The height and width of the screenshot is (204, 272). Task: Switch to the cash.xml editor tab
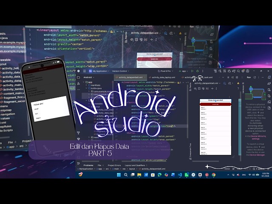click(197, 77)
